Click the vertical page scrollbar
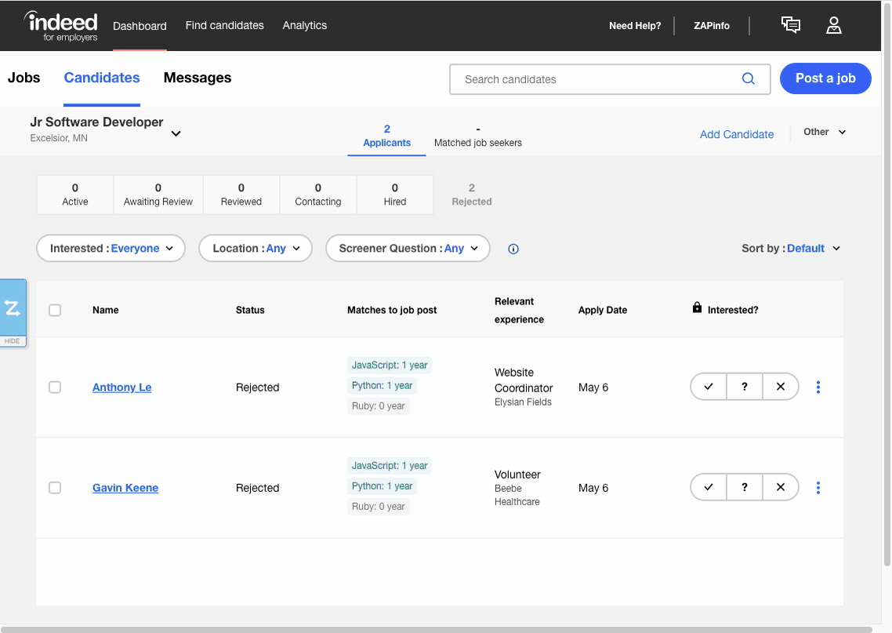 [x=887, y=285]
